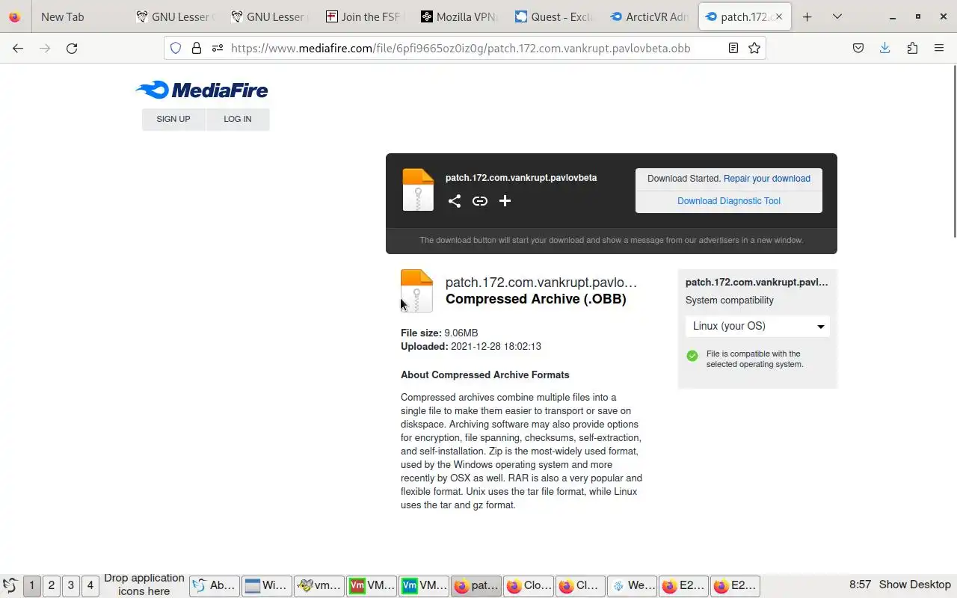Screen dimensions: 957x598
Task: Bookmark this page with the star icon
Action: coord(754,48)
